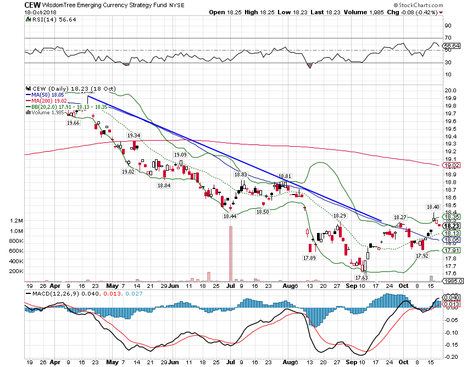Click the 18.84 price annotation
Image resolution: width=467 pixels, height=367 pixels.
pyautogui.click(x=164, y=185)
